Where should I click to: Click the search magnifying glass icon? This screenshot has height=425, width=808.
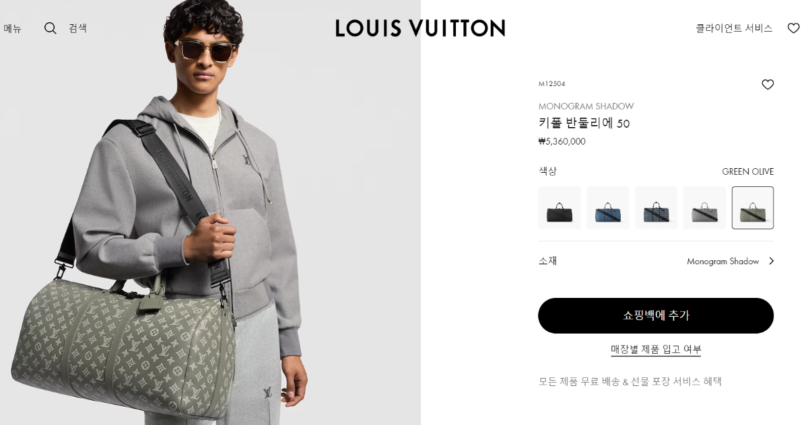click(x=50, y=28)
